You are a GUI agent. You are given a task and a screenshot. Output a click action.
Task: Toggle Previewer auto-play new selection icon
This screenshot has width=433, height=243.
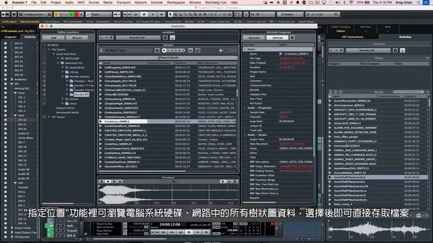pyautogui.click(x=223, y=182)
